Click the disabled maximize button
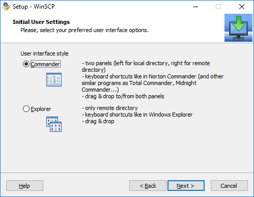 218,7
